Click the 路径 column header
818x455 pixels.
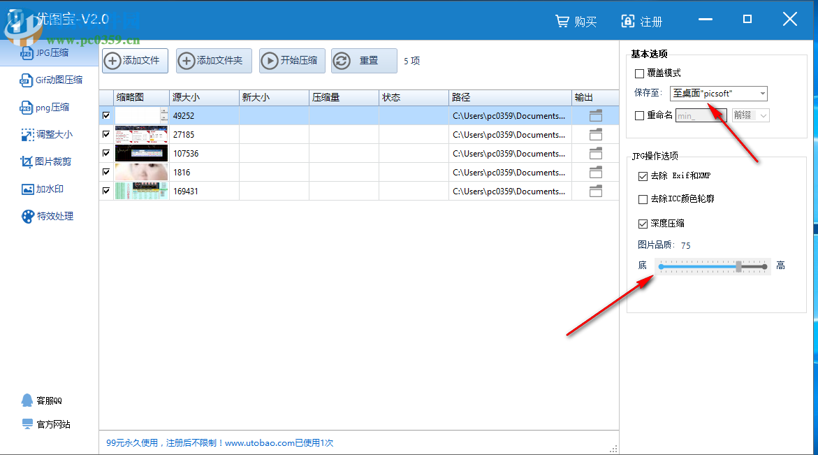coord(510,98)
